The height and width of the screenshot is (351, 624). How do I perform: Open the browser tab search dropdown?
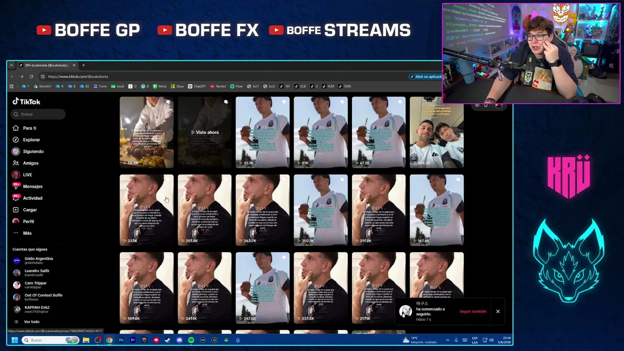[11, 65]
